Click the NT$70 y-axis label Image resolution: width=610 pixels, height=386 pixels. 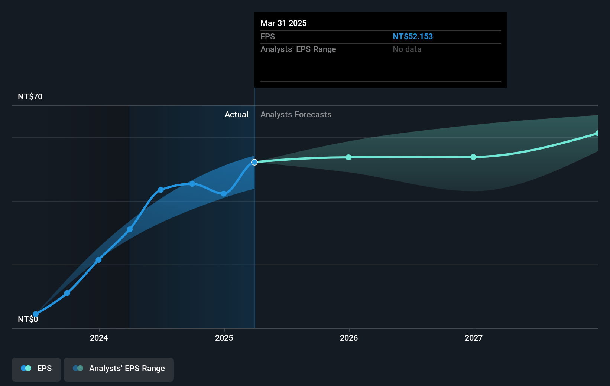30,96
